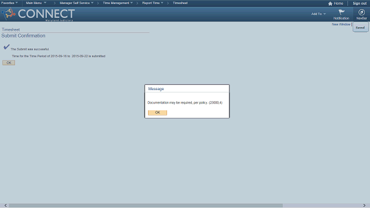Click the Sign out link

[x=360, y=3]
